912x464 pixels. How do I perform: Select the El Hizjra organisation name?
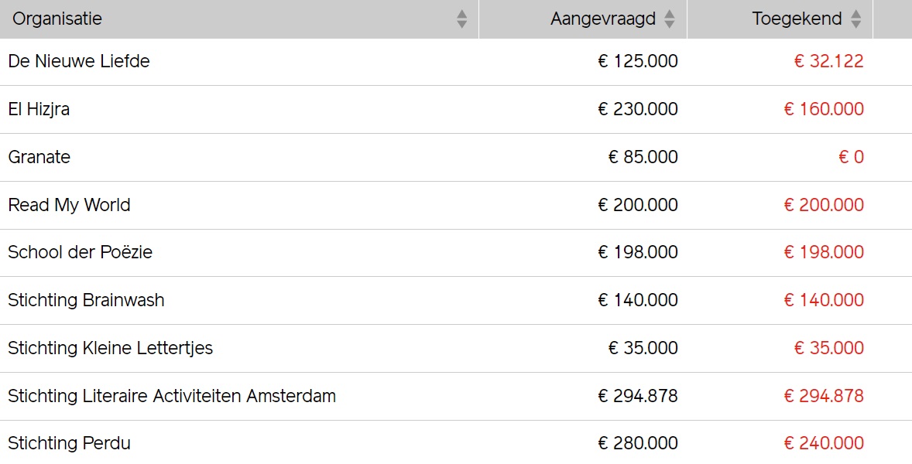click(39, 110)
